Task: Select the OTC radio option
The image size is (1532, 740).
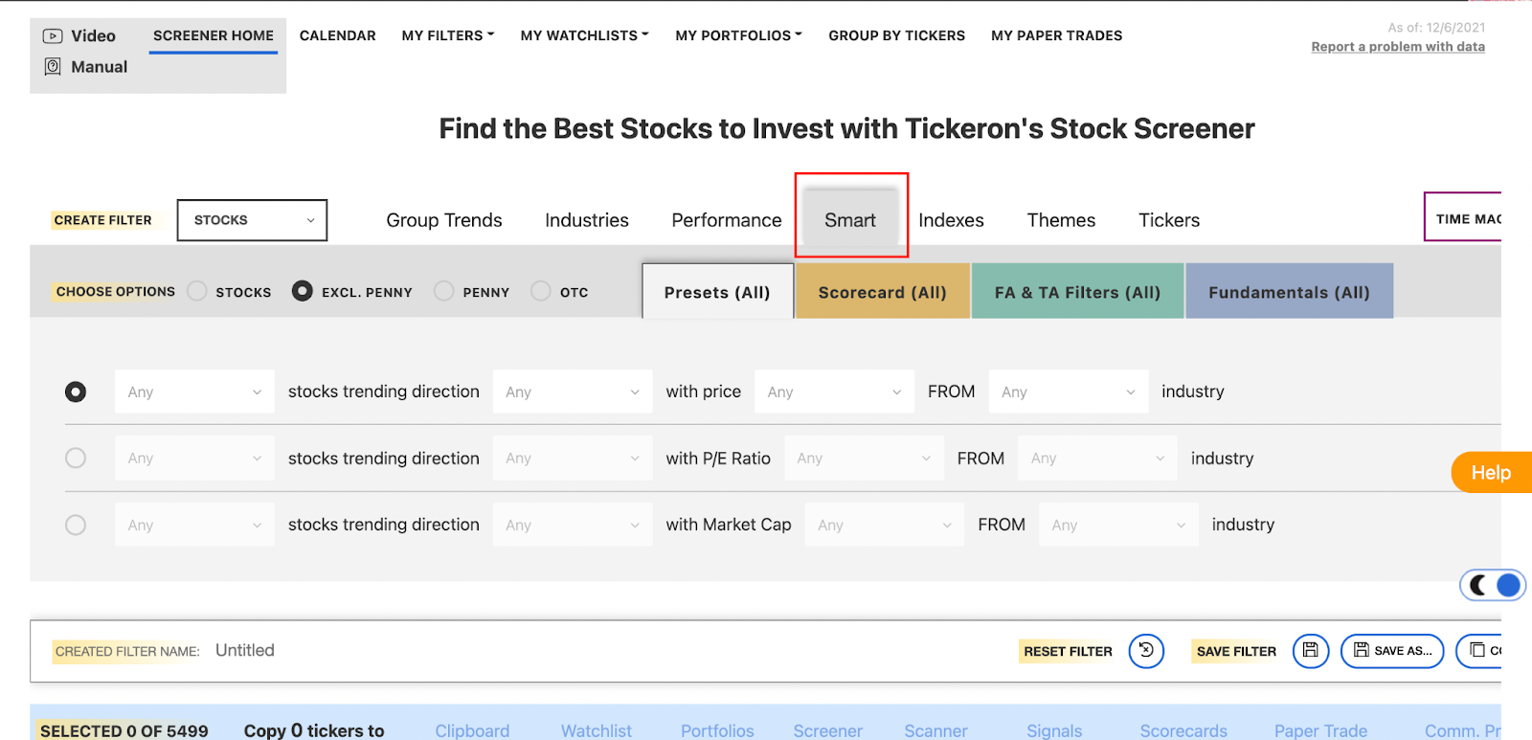Action: coord(541,291)
